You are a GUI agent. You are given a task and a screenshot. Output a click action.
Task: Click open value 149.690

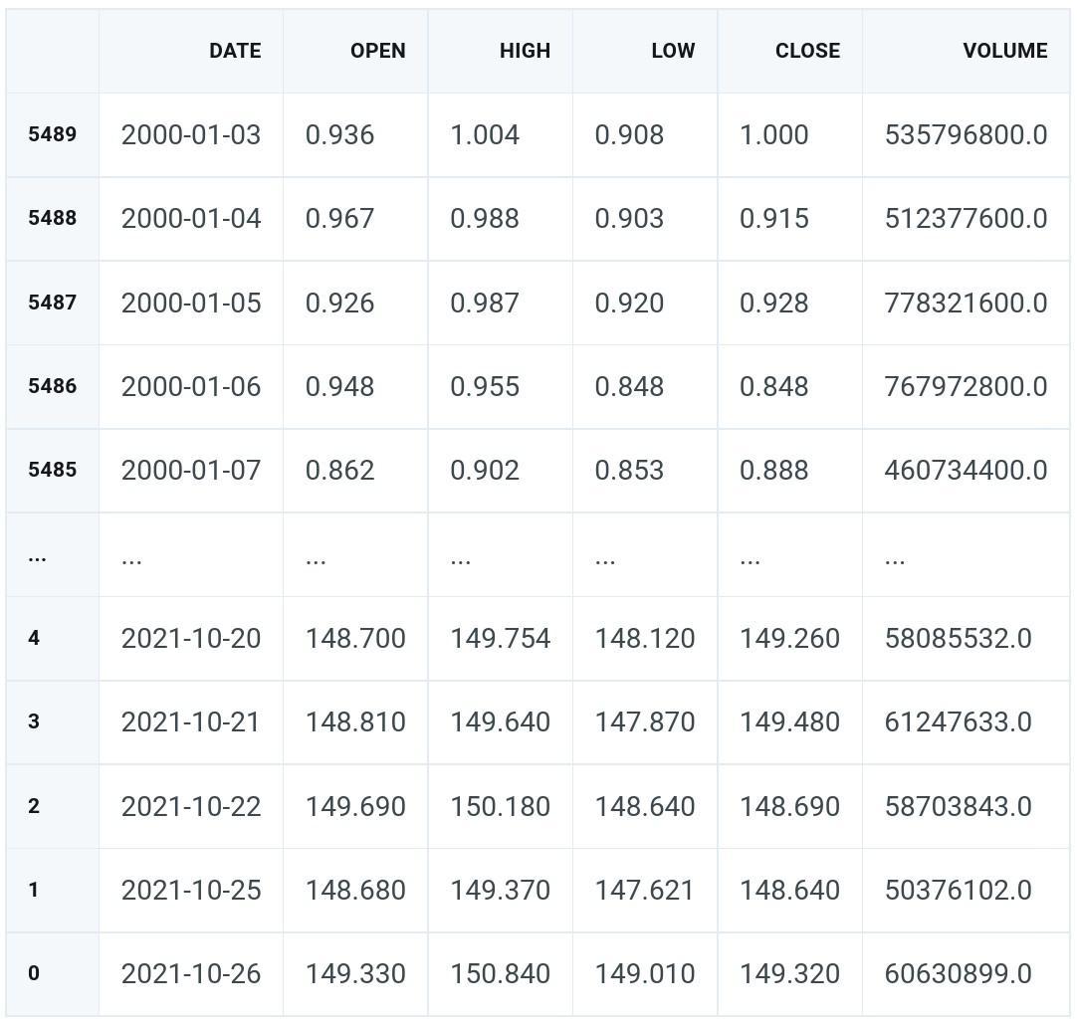(x=355, y=806)
